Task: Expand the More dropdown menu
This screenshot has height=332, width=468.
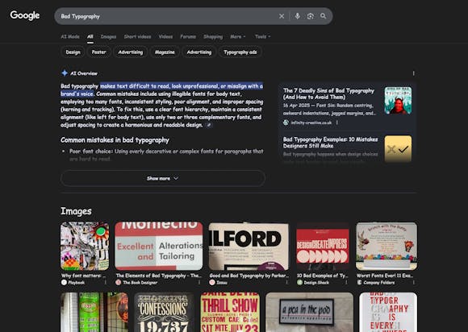Action: tap(238, 36)
